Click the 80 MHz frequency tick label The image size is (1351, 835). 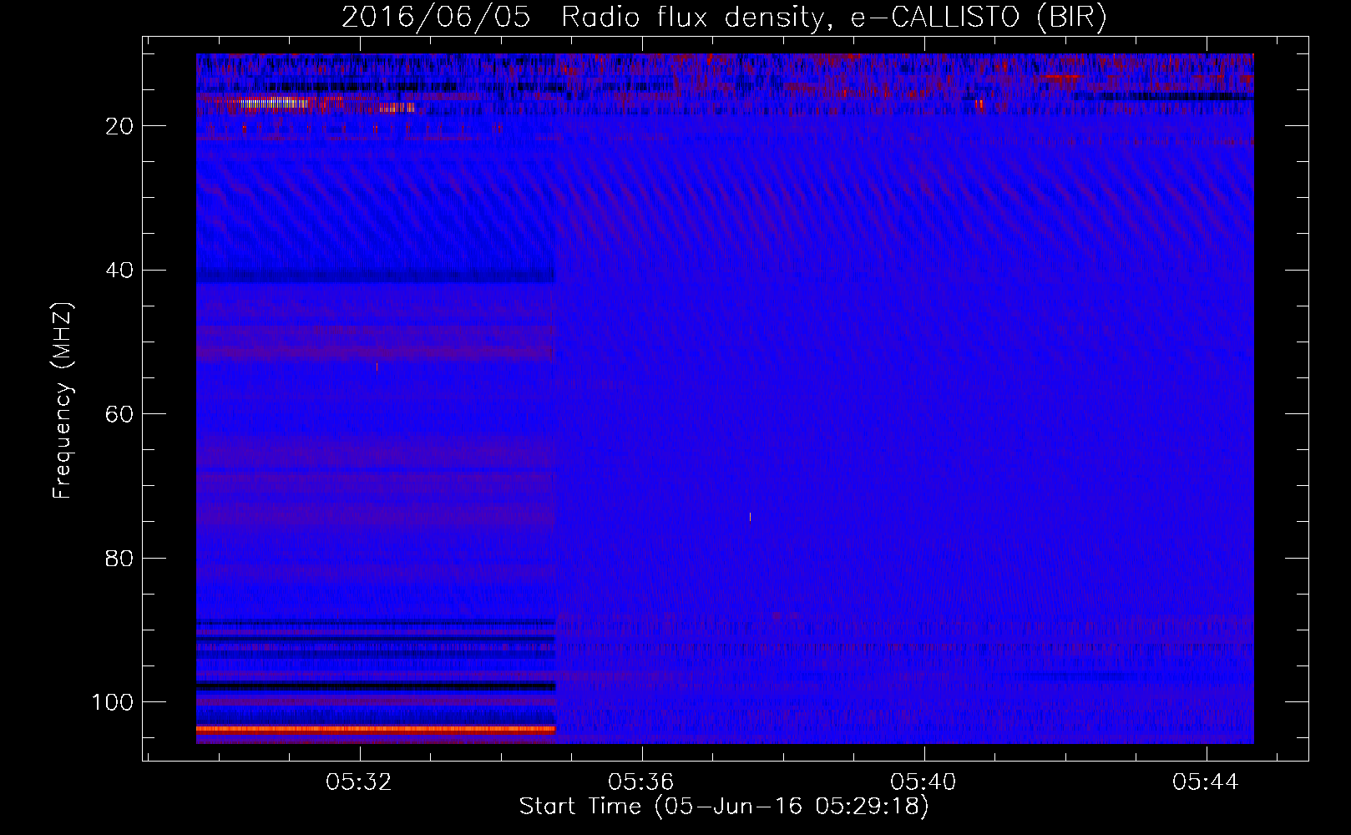[119, 559]
